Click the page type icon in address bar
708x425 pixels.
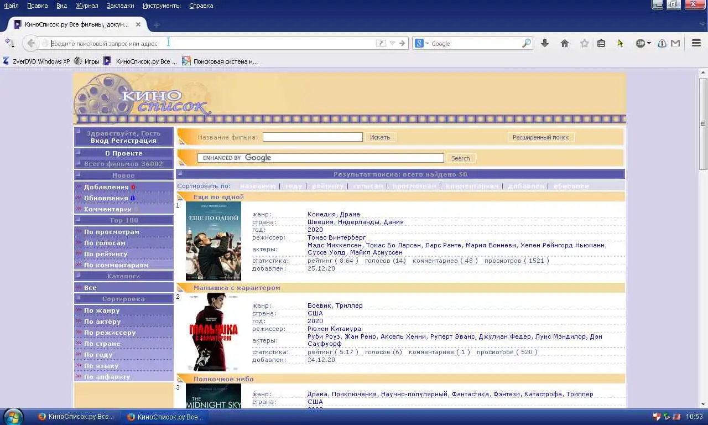coord(381,43)
